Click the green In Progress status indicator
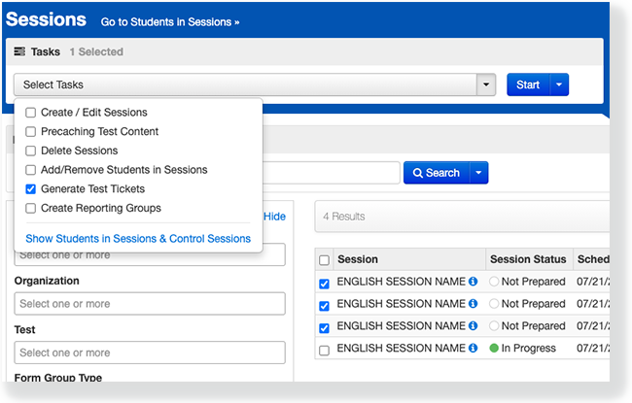The image size is (632, 403). (x=495, y=349)
